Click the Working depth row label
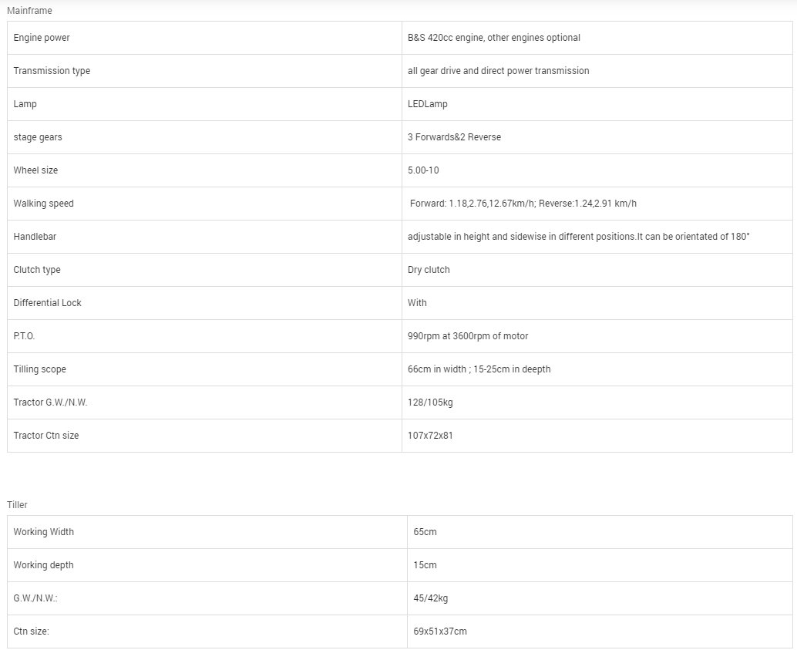 pyautogui.click(x=44, y=565)
